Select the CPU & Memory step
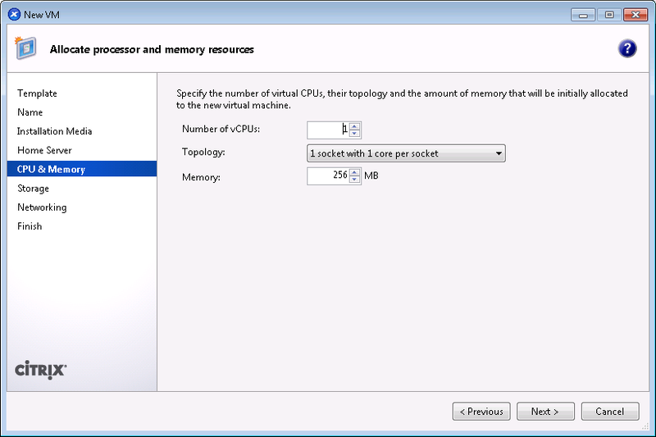The height and width of the screenshot is (437, 656). [x=82, y=169]
